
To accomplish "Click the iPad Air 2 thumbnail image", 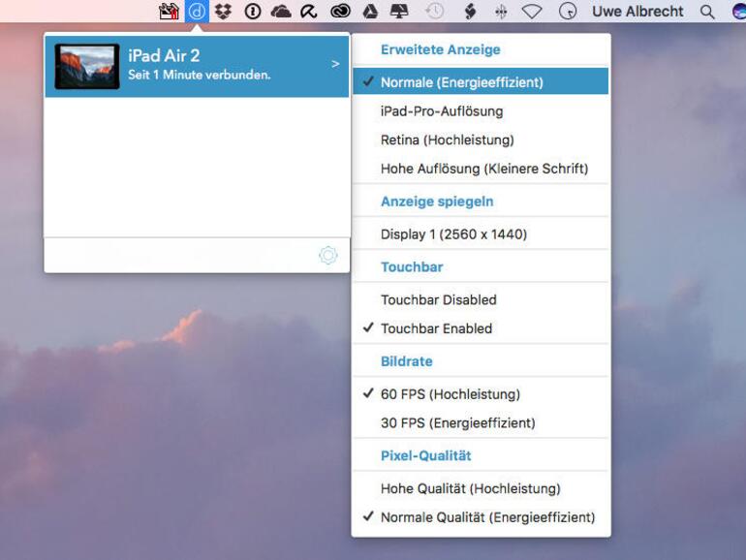I will 87,66.
